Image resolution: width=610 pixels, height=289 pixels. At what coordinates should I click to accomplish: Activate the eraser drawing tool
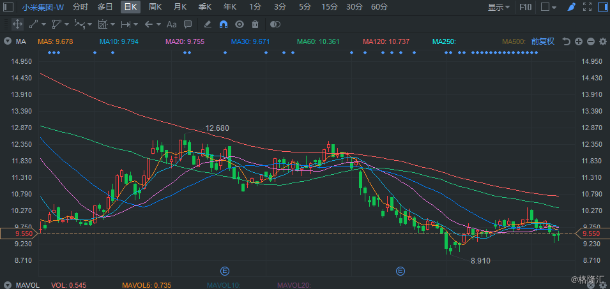coord(208,24)
